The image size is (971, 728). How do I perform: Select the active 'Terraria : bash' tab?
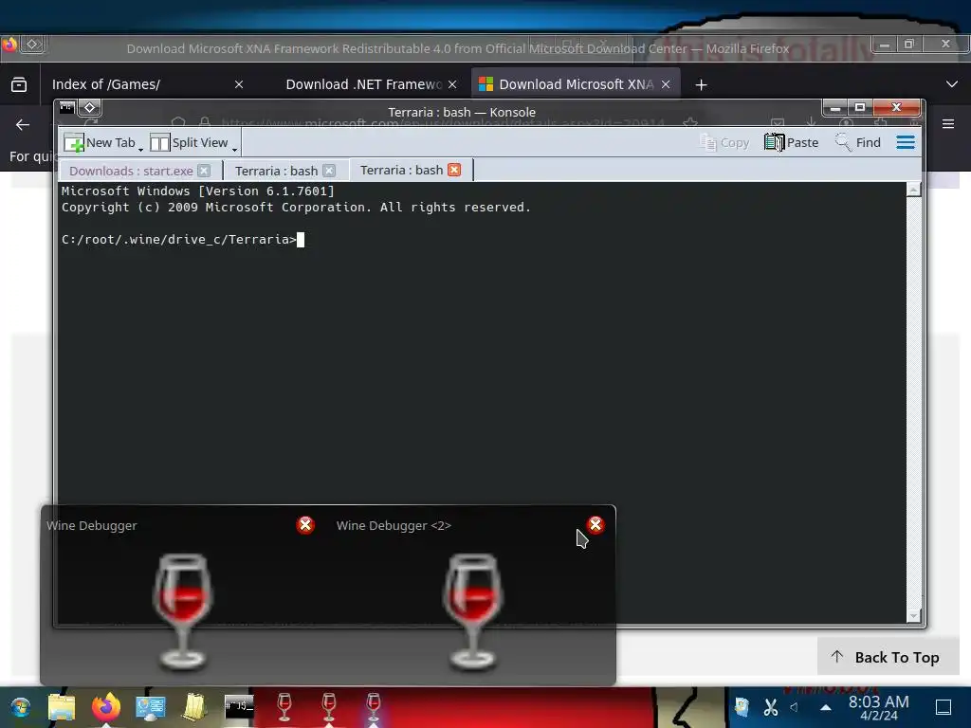[x=401, y=171]
